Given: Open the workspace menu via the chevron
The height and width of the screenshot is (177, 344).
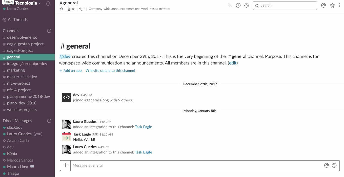Looking at the screenshot, I should click(x=39, y=3).
